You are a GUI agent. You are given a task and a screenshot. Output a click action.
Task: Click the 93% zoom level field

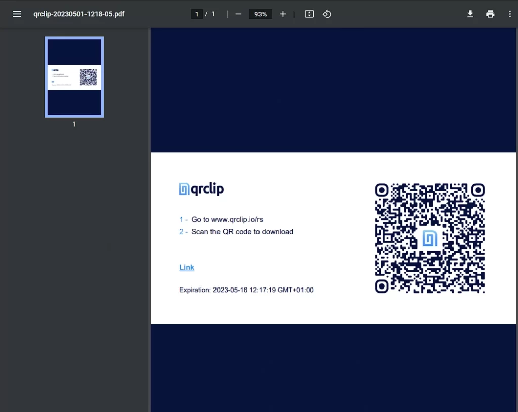coord(261,14)
